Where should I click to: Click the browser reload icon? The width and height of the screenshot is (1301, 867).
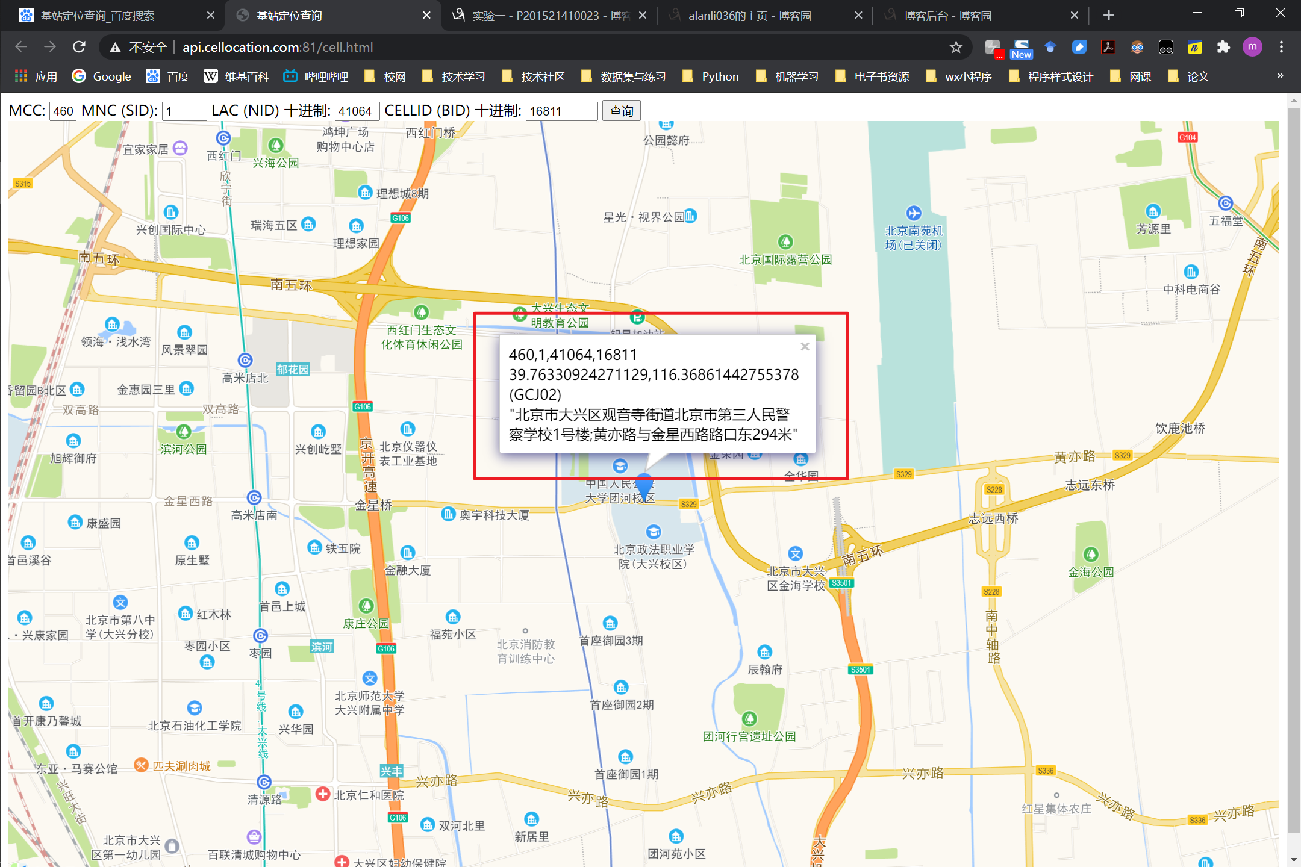79,47
